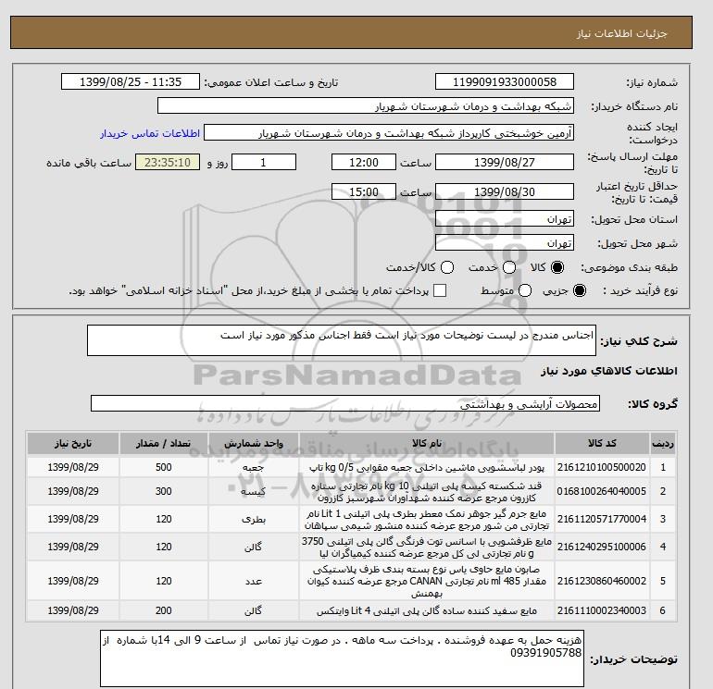Click the جزئیات اطلاعات نیاز header title
This screenshot has width=713, height=689.
(621, 33)
